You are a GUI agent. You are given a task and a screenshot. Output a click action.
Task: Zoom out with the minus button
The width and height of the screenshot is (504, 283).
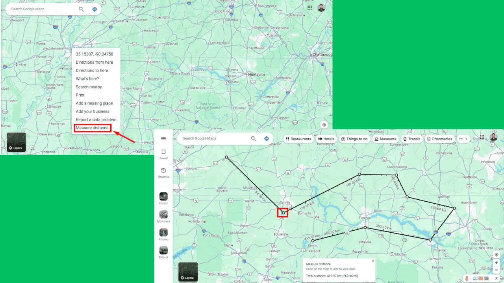(497, 270)
